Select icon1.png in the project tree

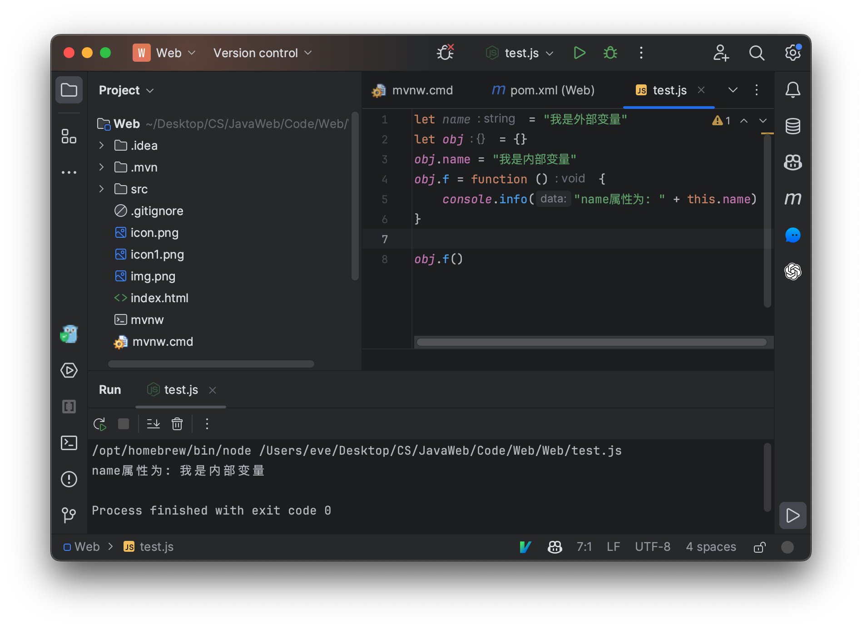coord(149,254)
